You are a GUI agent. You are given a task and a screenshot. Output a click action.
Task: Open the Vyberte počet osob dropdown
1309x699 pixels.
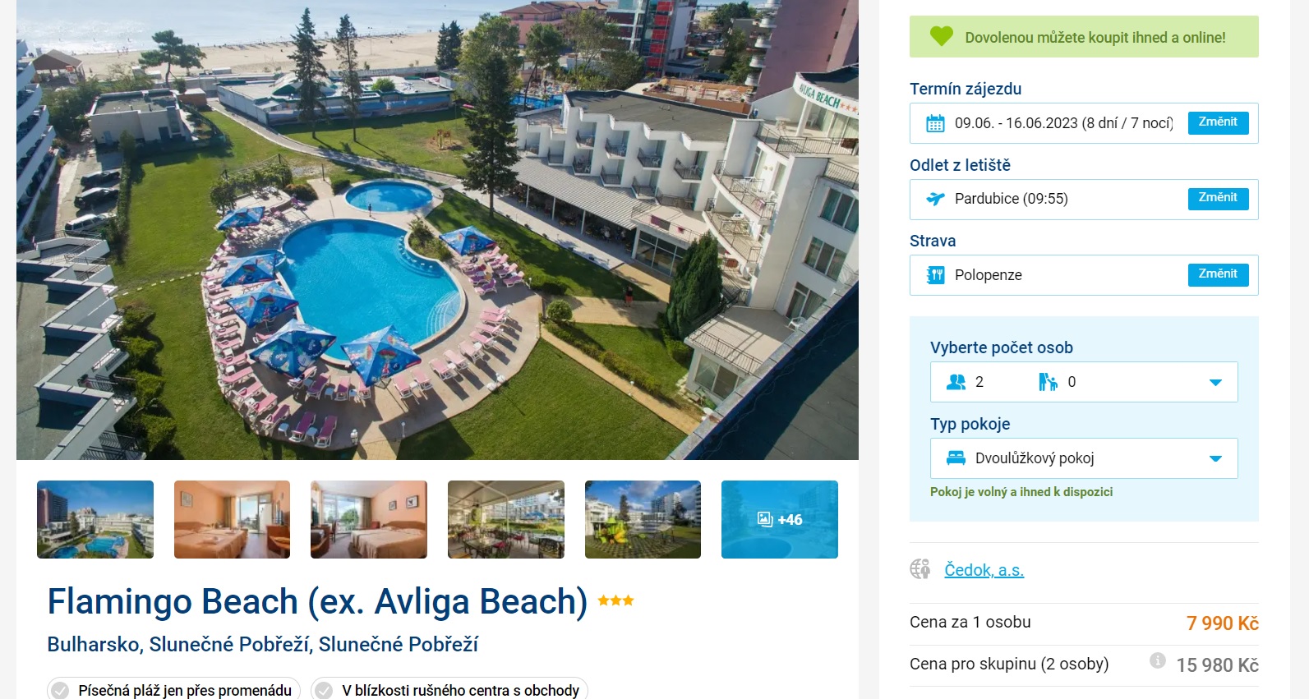click(1084, 382)
